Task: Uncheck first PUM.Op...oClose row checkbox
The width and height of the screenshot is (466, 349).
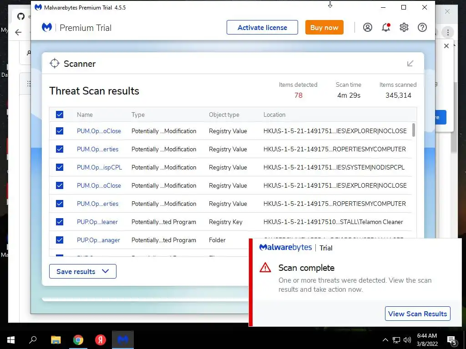Action: pos(60,131)
